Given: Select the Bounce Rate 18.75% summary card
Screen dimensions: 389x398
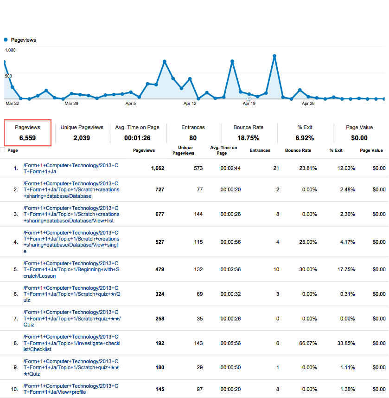Looking at the screenshot, I should tap(248, 133).
